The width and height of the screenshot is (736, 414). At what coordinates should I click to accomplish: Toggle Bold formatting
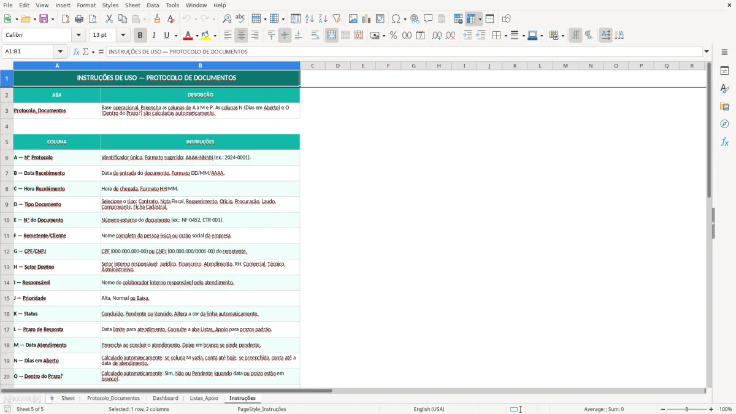tap(140, 36)
